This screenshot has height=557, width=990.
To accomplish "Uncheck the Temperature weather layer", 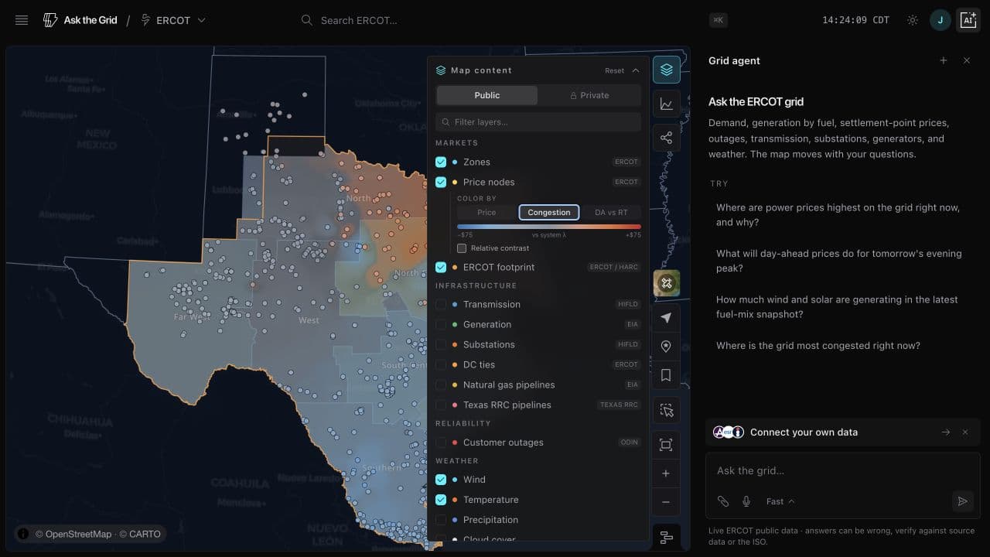I will (x=441, y=500).
